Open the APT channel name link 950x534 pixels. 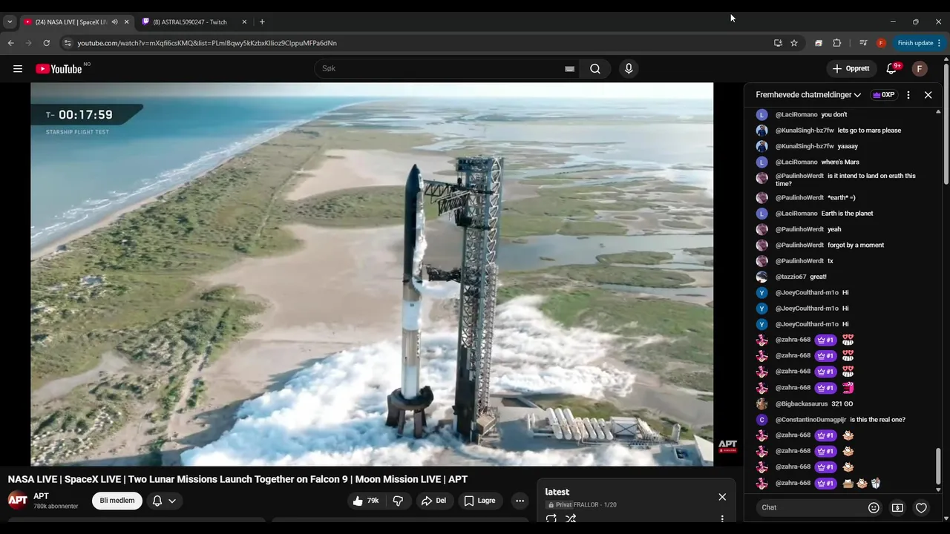[x=41, y=496]
